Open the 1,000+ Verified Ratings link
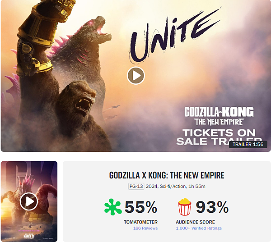The width and height of the screenshot is (271, 242). point(199,228)
